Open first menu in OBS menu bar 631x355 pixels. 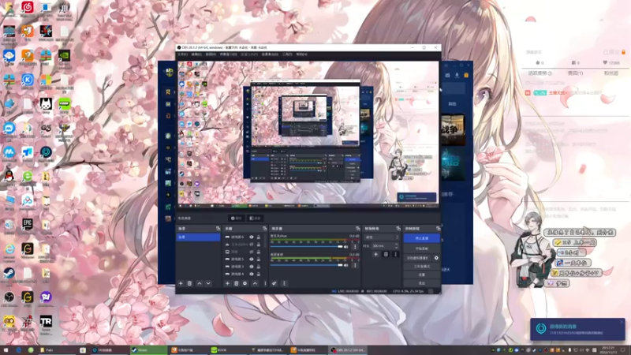(x=183, y=54)
